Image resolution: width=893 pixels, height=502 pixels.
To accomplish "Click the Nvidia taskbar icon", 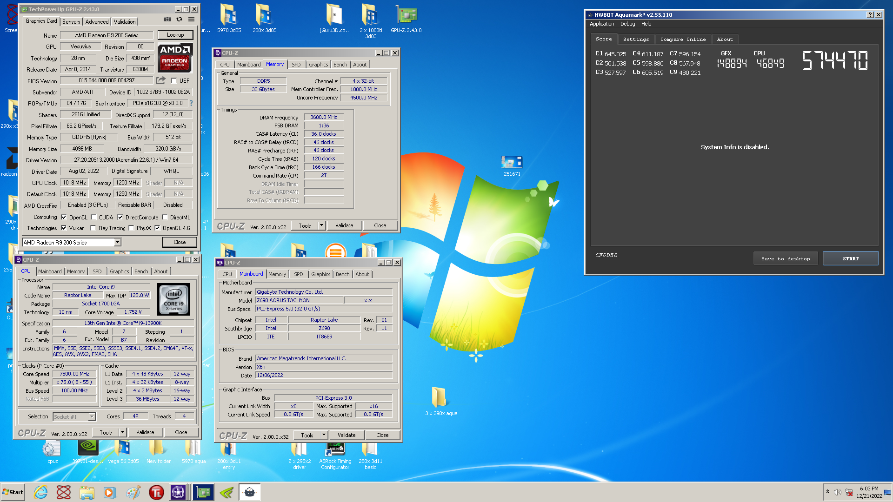I will [227, 492].
